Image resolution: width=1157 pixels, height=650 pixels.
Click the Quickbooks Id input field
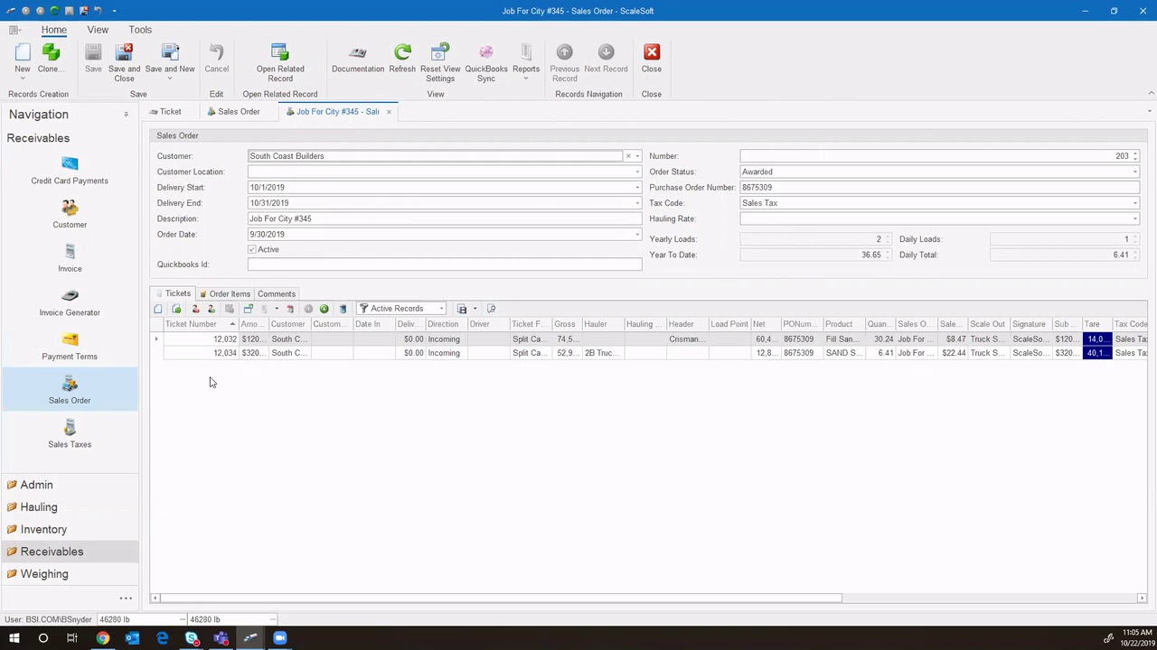(445, 265)
